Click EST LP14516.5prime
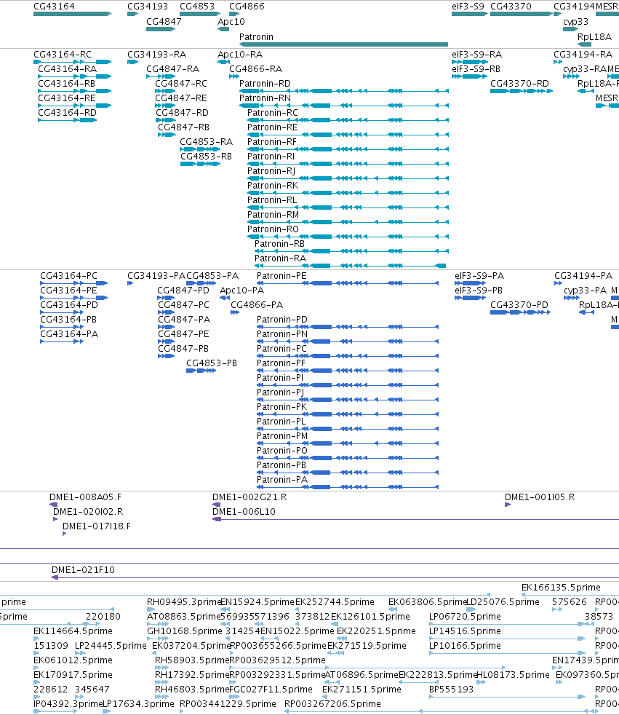Screen dimensions: 619x715 click(x=508, y=639)
